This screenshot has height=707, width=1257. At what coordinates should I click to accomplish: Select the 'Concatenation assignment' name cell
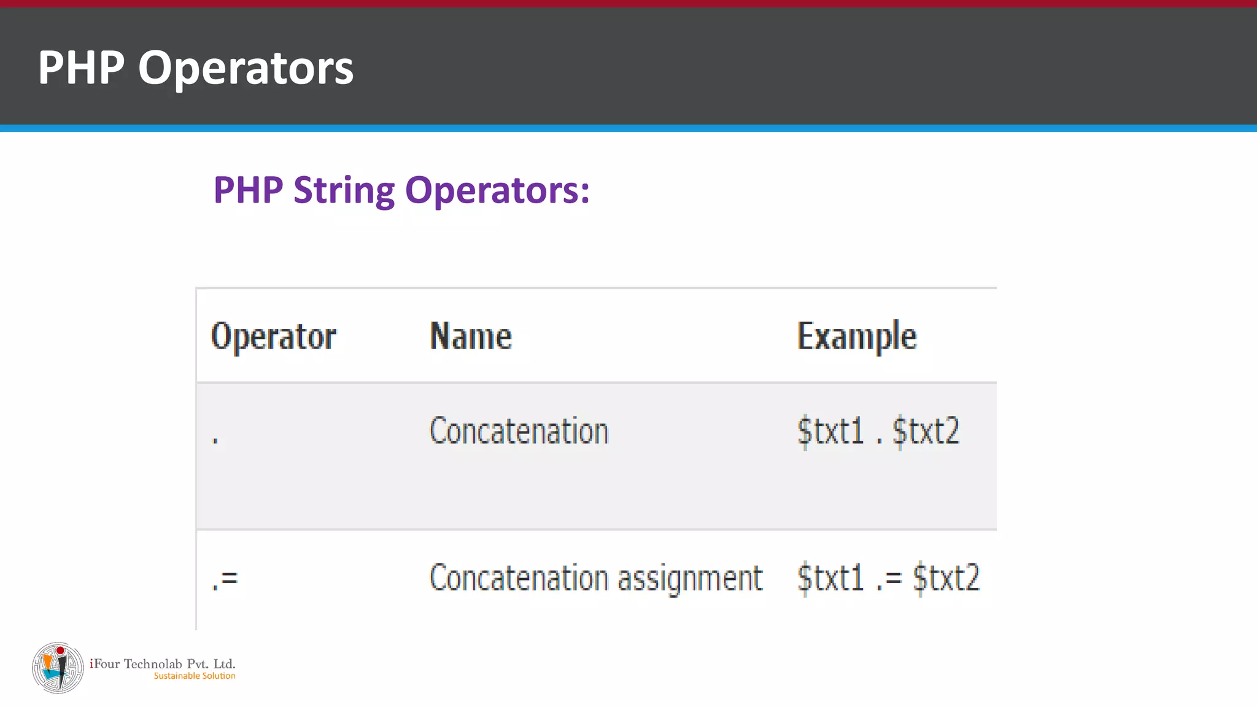[595, 578]
